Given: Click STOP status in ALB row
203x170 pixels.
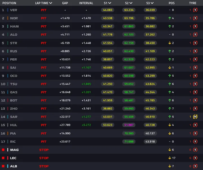Looking at the screenshot, I should [44, 166].
